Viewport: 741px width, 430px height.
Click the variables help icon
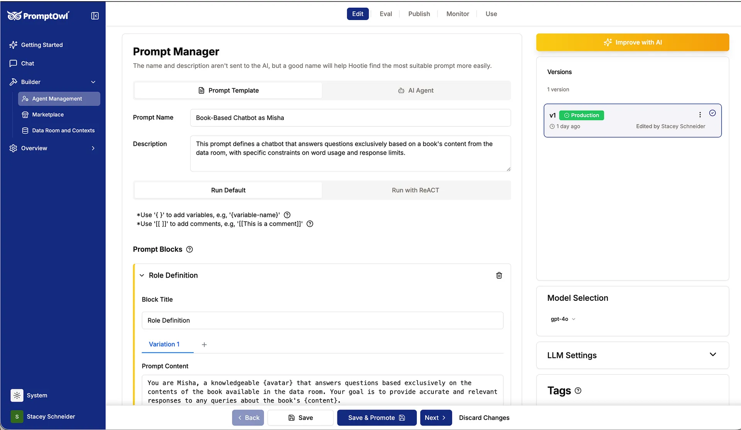[x=287, y=215]
